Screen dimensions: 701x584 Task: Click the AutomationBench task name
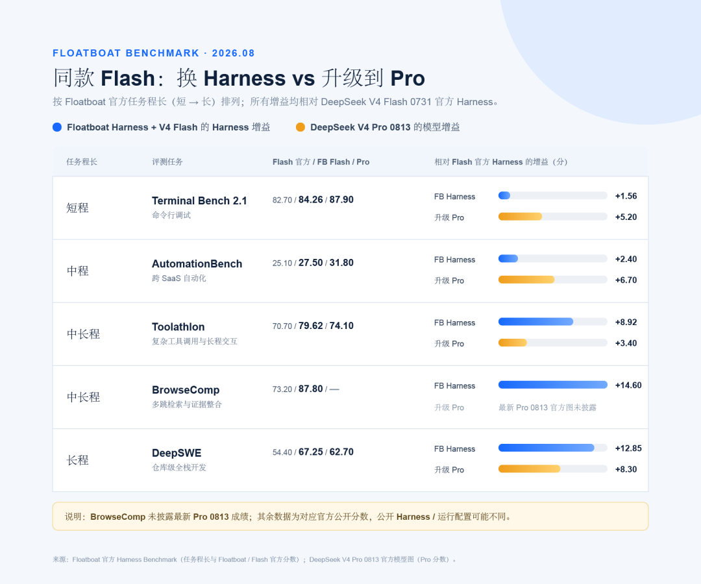point(197,263)
